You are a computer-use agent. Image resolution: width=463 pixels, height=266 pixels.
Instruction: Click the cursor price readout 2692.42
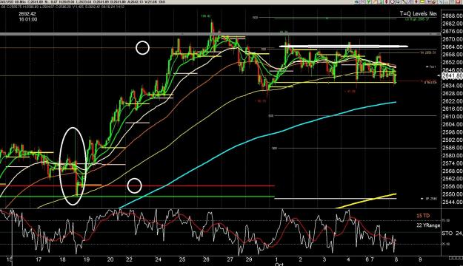point(27,14)
